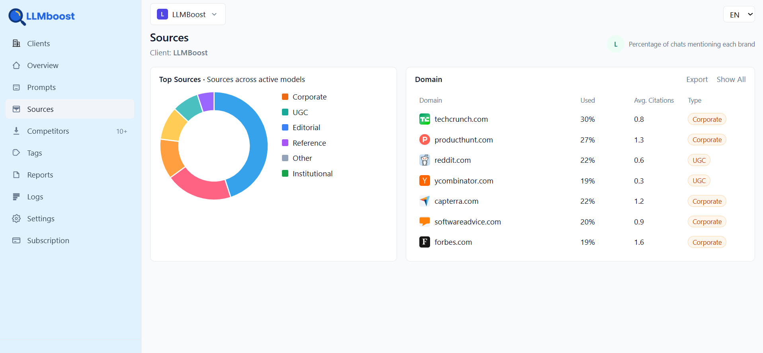Click the Subscription card icon
Image resolution: width=763 pixels, height=353 pixels.
16,240
